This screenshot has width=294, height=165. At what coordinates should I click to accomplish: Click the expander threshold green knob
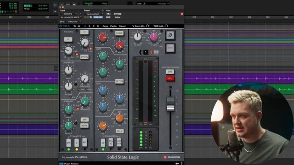[x=85, y=101]
